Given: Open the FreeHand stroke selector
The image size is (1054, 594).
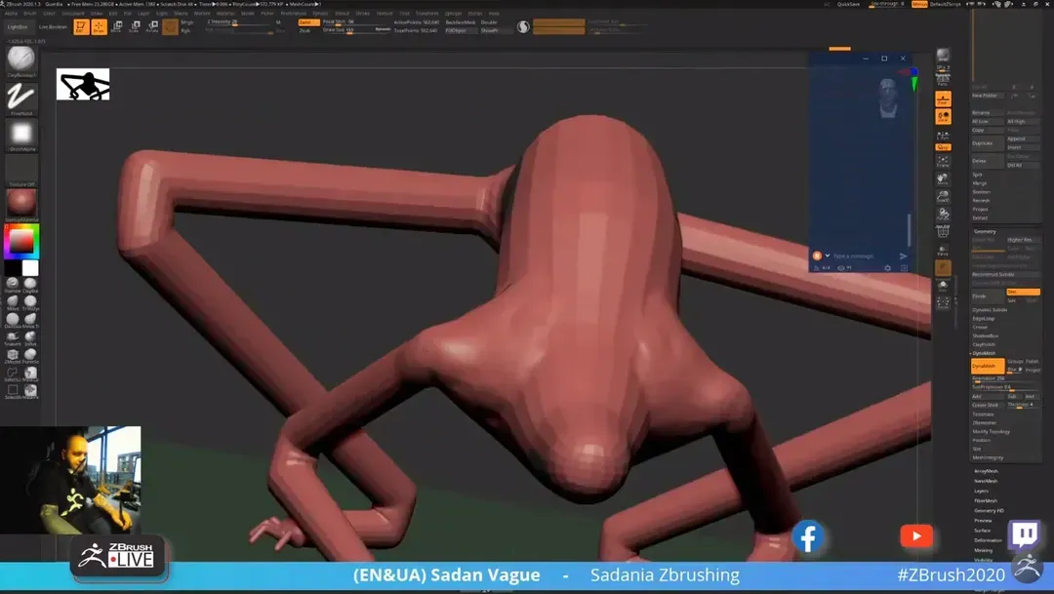Looking at the screenshot, I should point(21,96).
